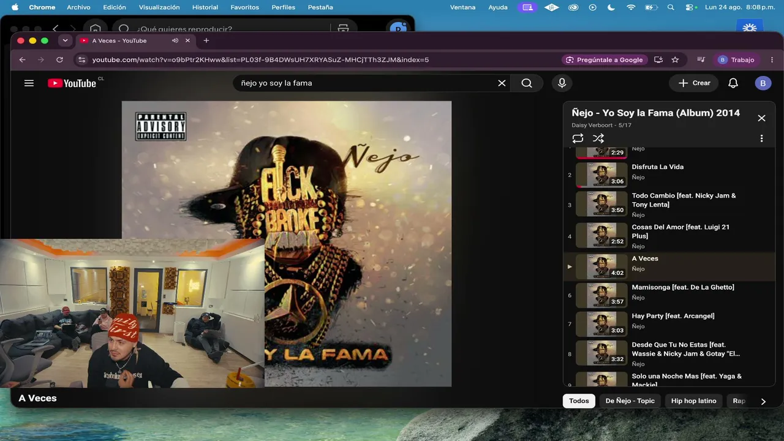Clear the YouTube search box text
This screenshot has height=441, width=784.
click(502, 83)
